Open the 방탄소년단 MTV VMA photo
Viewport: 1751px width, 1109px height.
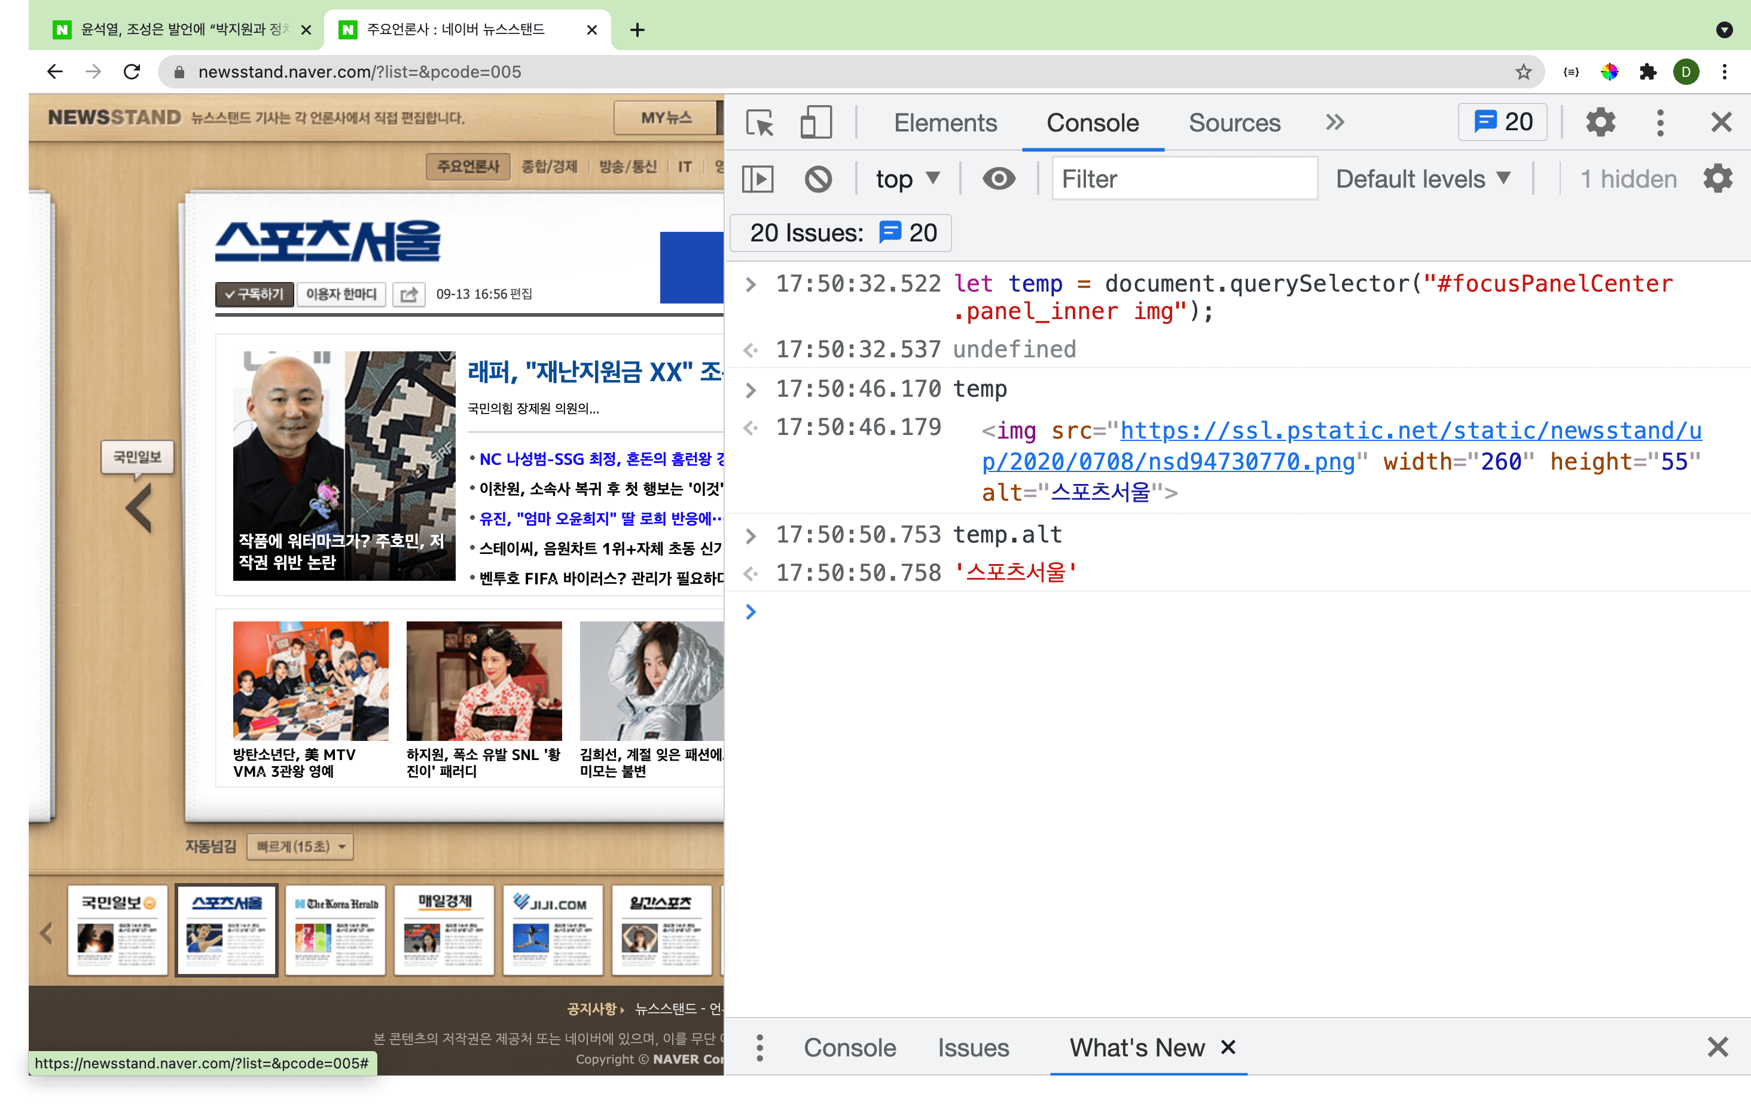[310, 680]
